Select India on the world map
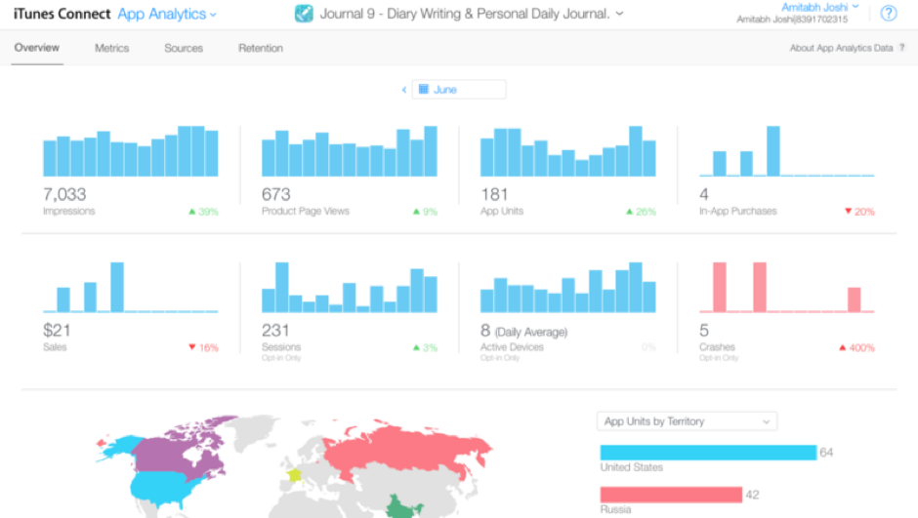Viewport: 918px width, 518px height. (x=401, y=507)
